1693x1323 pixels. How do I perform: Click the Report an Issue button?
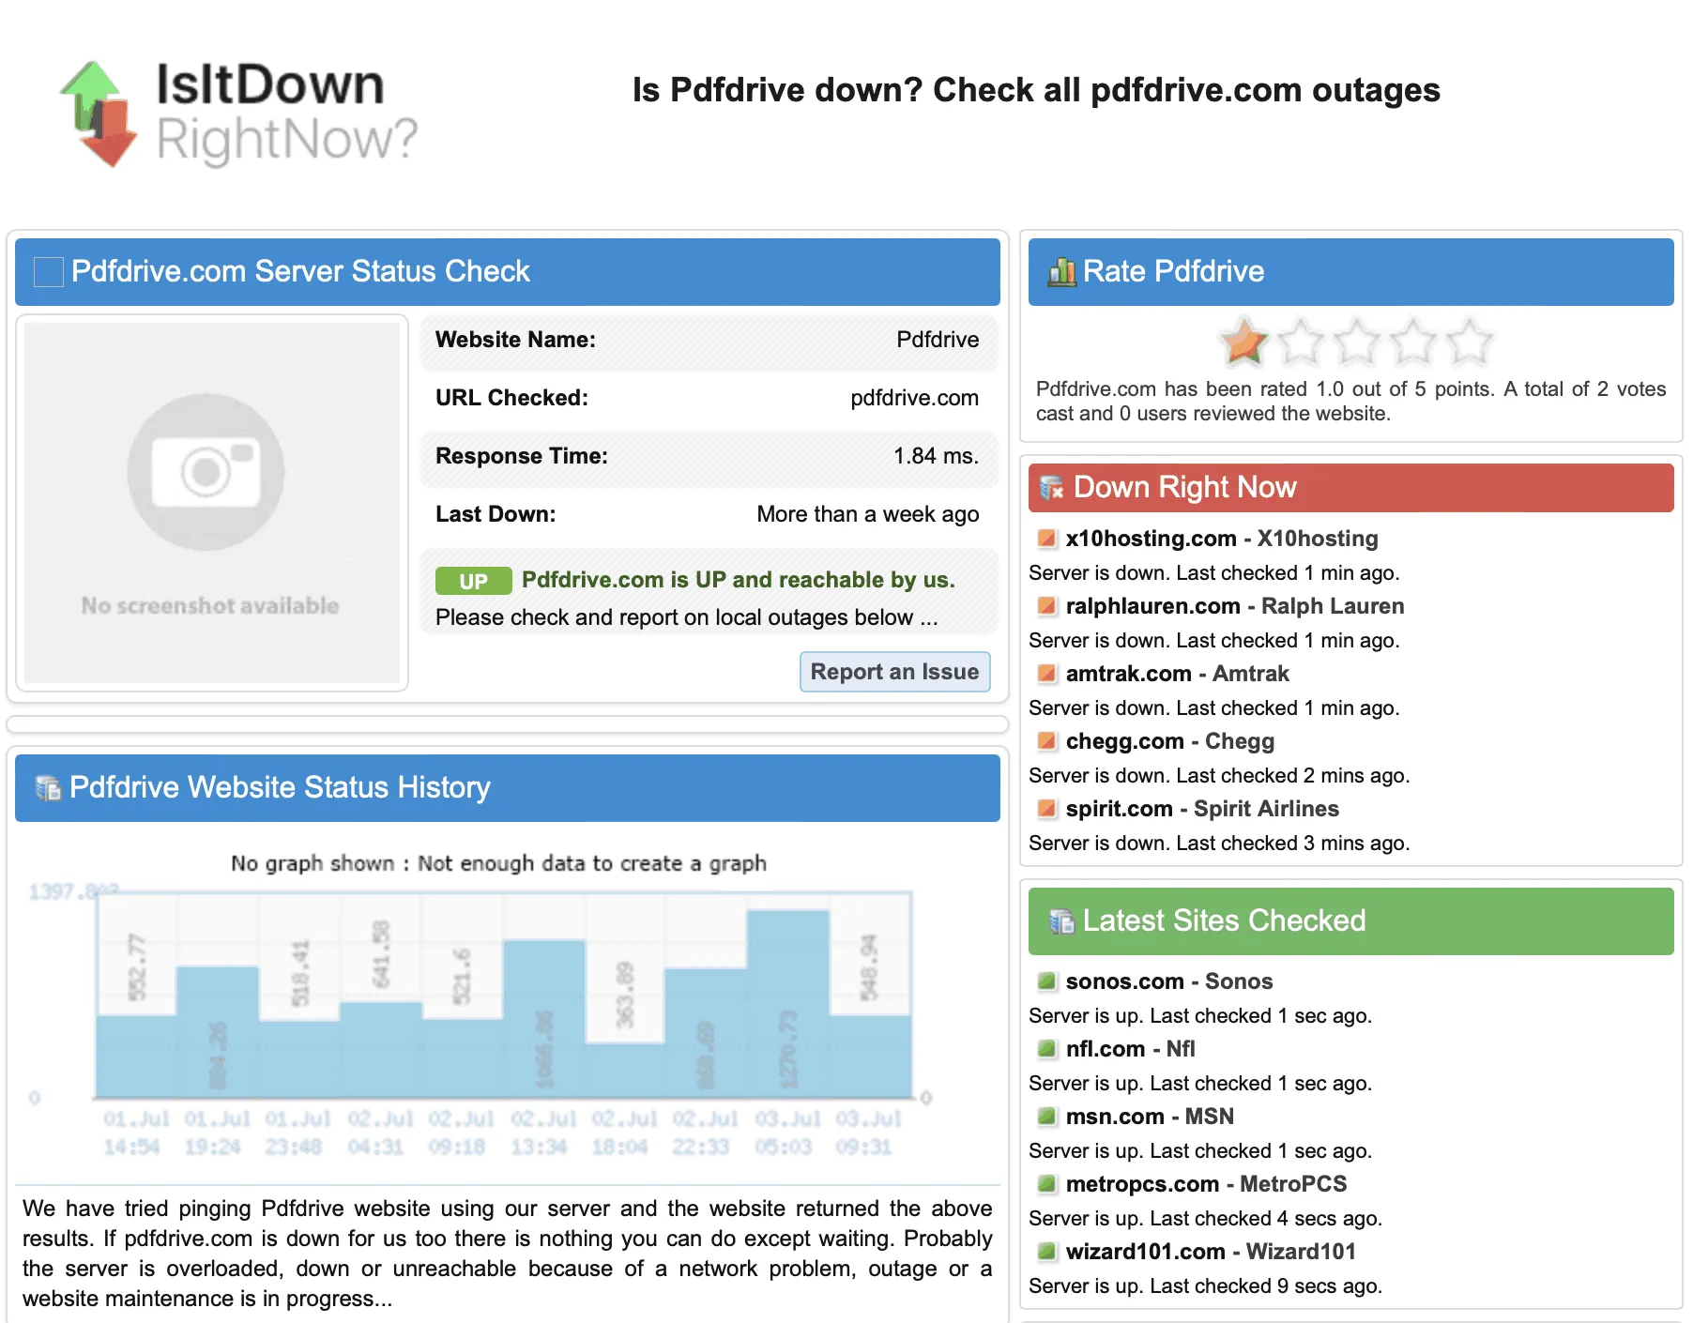click(x=894, y=671)
